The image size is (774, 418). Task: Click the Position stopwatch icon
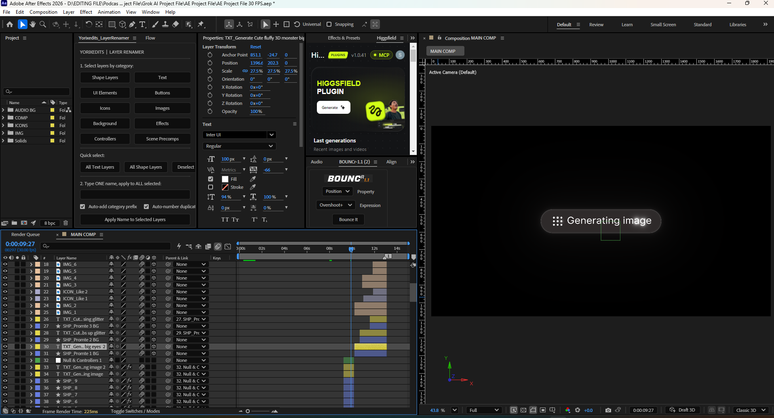(210, 63)
